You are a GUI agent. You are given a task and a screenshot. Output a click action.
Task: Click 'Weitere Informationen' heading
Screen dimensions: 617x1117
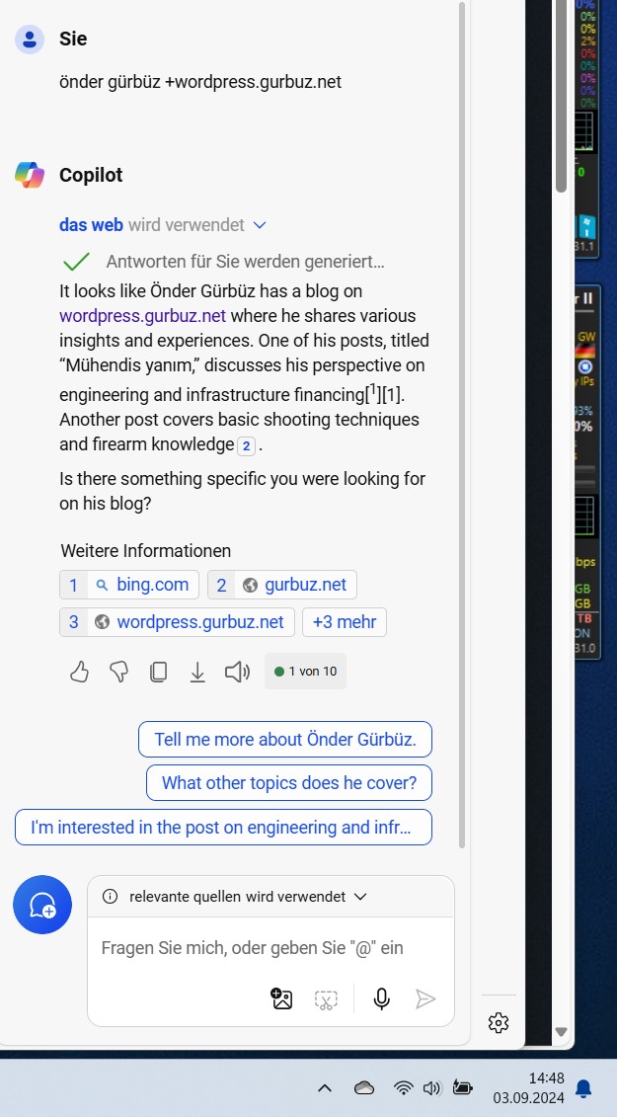tap(145, 551)
